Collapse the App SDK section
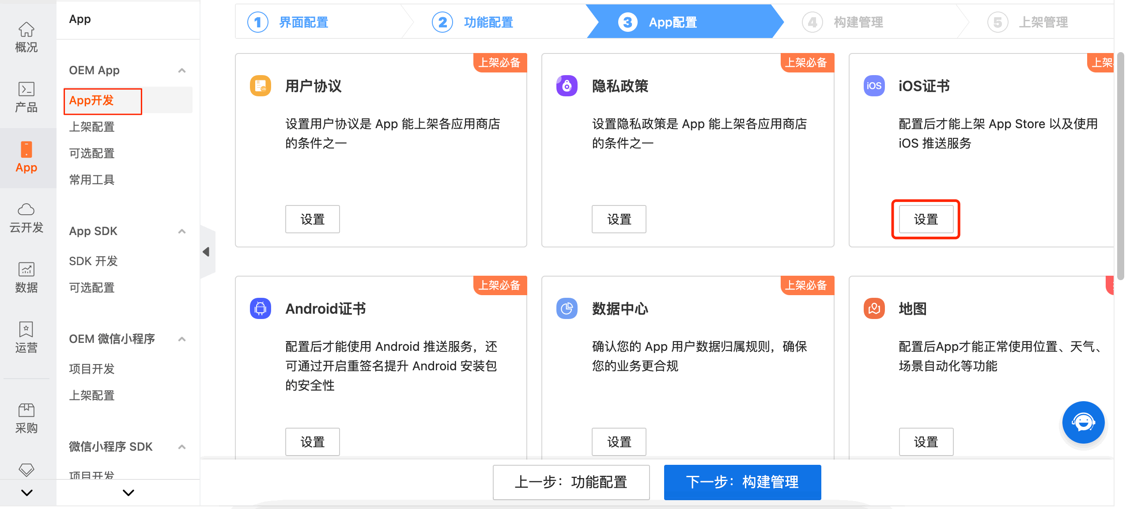Screen dimensions: 1126x509 coord(181,232)
